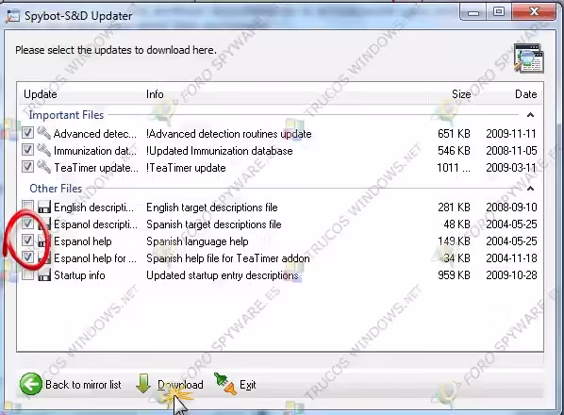Click the green download arrow icon

point(143,383)
